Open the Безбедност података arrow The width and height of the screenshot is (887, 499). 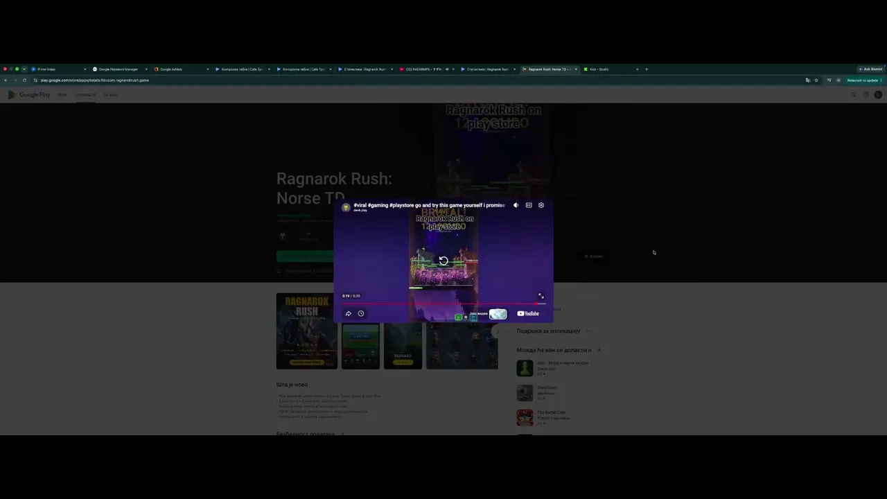[342, 434]
